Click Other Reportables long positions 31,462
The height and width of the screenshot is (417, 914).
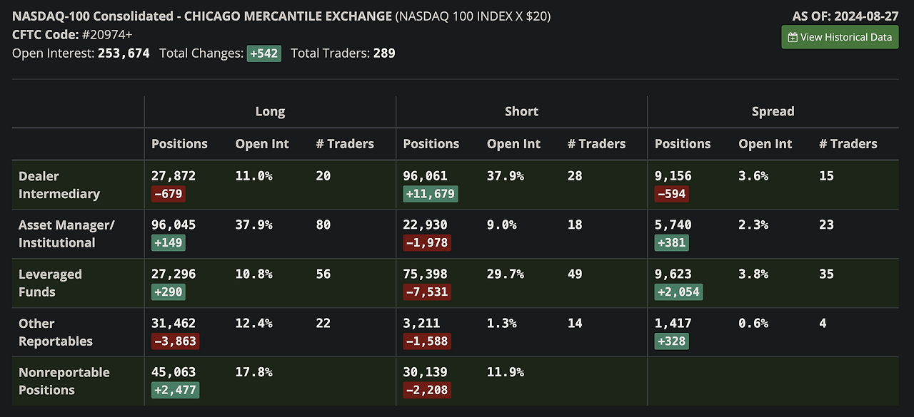[x=174, y=323]
